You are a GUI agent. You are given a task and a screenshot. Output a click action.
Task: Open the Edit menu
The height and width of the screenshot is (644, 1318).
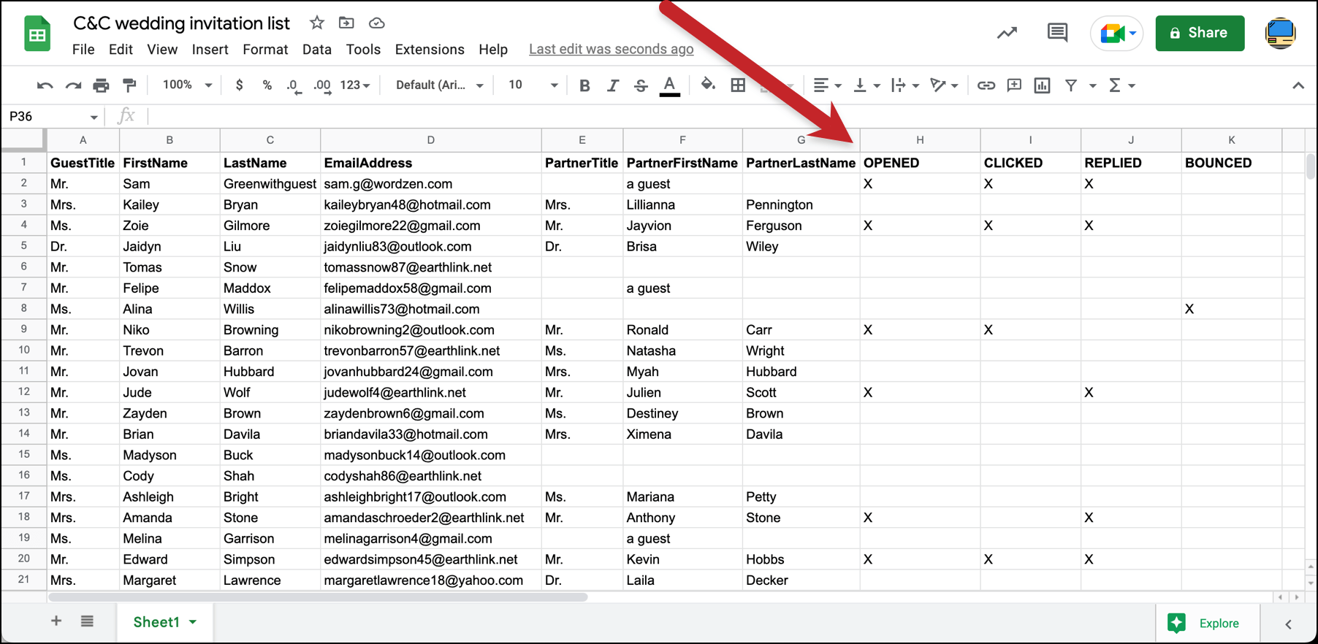(x=121, y=50)
